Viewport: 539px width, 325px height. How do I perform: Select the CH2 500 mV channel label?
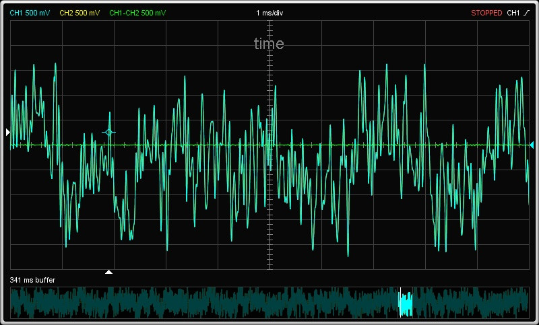(x=79, y=13)
